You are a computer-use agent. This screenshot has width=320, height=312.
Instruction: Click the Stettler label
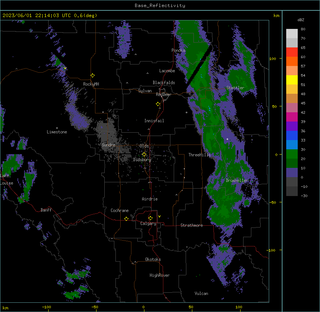235,88
